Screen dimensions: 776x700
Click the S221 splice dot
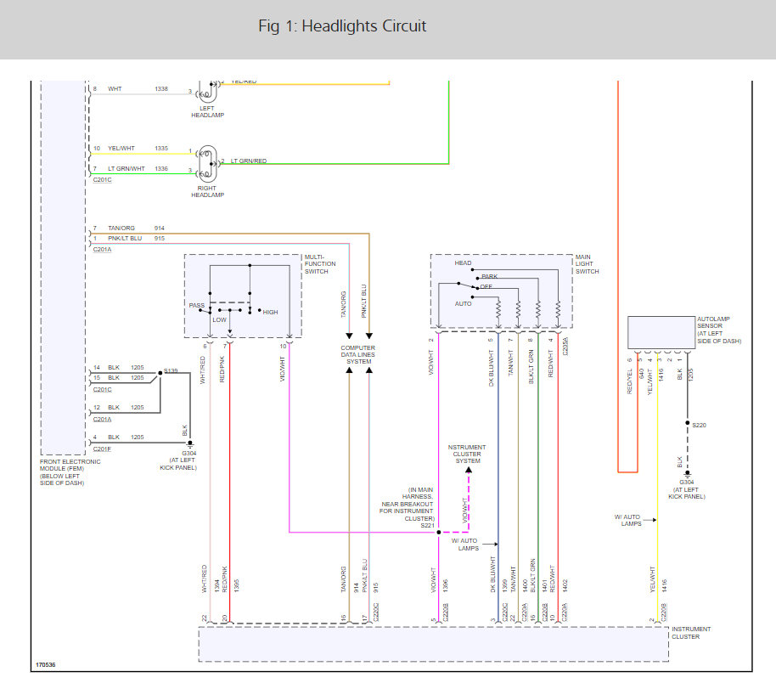point(438,533)
